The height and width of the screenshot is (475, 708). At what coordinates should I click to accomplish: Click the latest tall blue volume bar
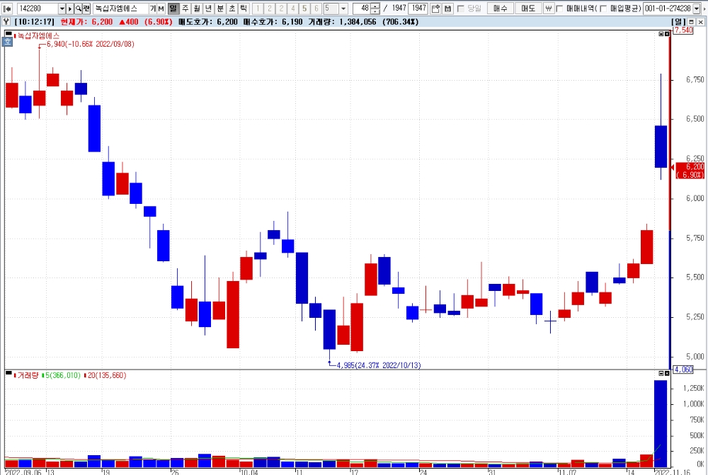click(661, 423)
